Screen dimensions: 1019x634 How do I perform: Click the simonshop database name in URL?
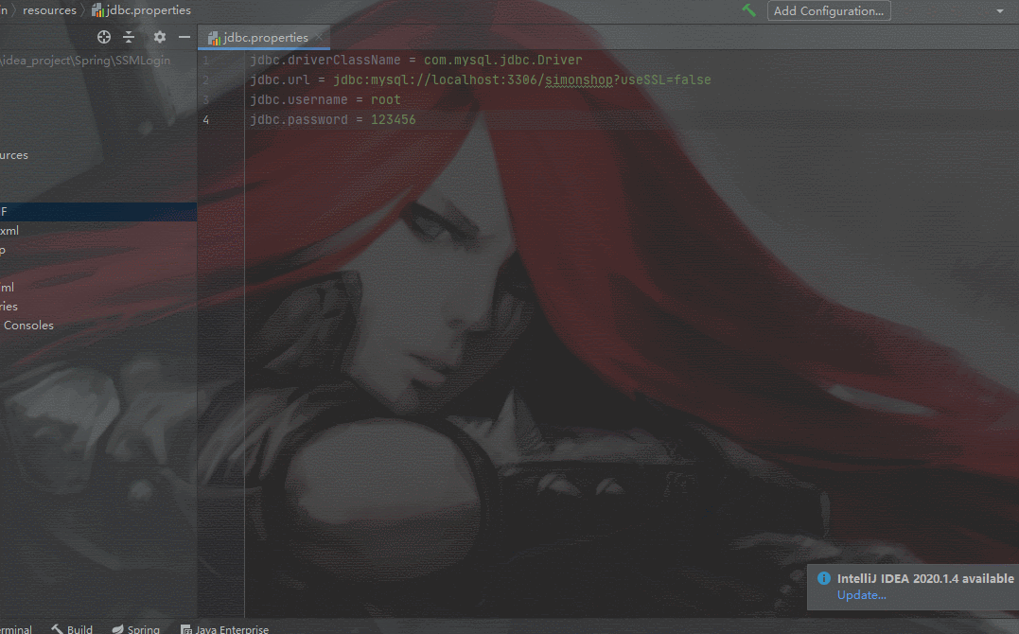point(578,80)
